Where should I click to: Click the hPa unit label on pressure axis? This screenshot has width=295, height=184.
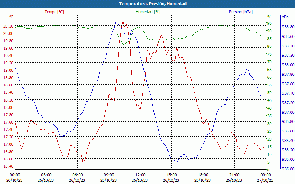[285, 17]
